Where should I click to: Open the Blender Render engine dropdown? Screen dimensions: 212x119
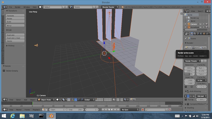pyautogui.click(x=110, y=7)
